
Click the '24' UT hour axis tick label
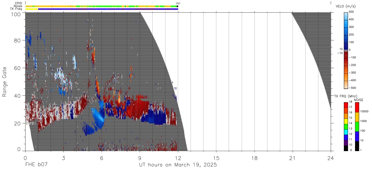[331, 158]
